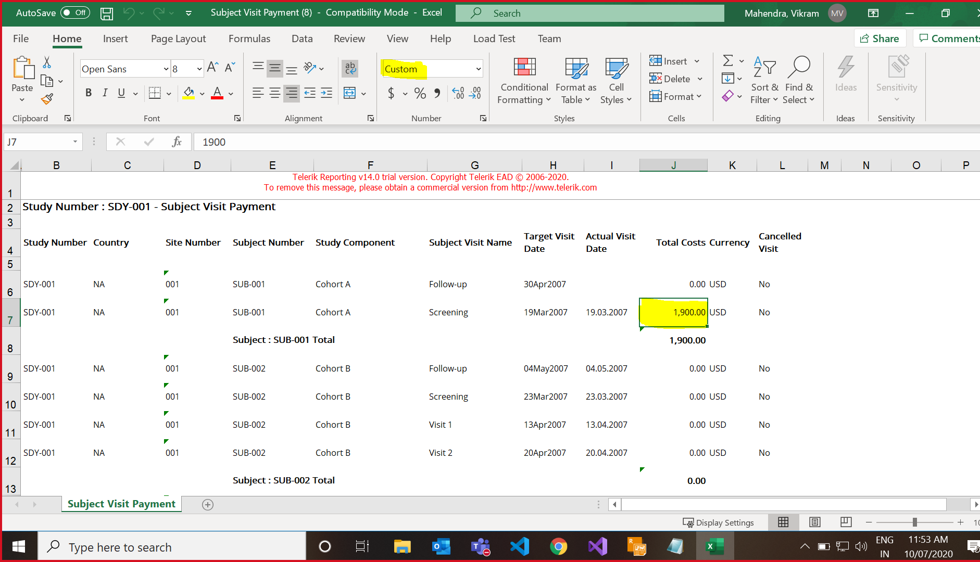This screenshot has width=980, height=562.
Task: Toggle the AutoSave switch
Action: [75, 13]
